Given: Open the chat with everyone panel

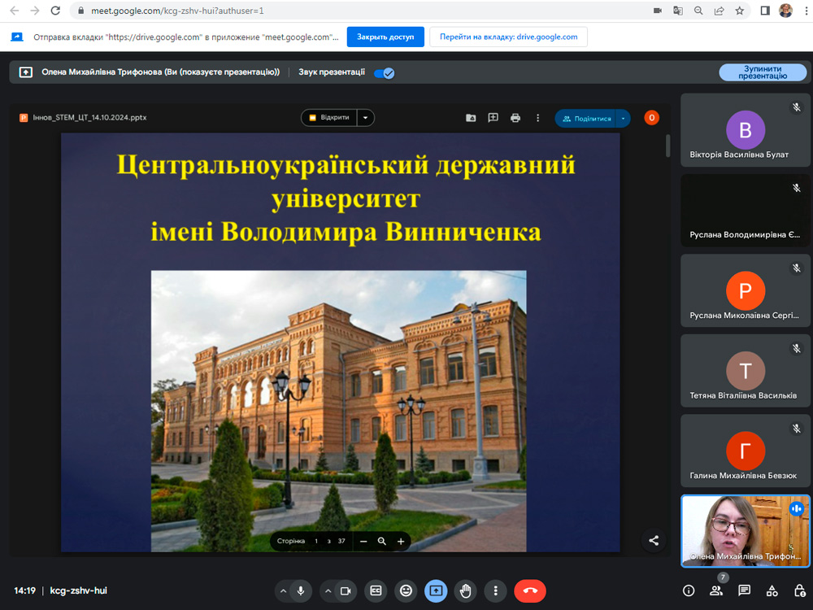Looking at the screenshot, I should coord(744,590).
